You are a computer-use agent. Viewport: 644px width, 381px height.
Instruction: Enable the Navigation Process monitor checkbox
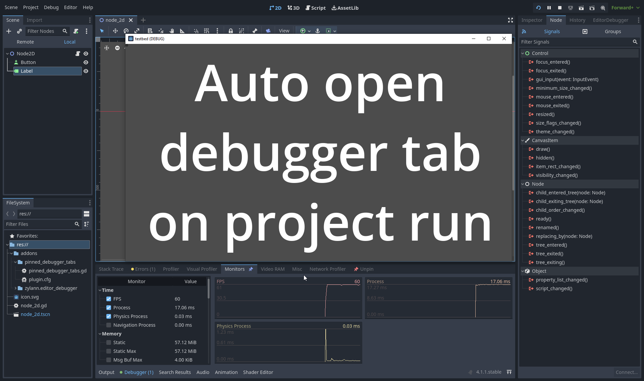click(109, 325)
